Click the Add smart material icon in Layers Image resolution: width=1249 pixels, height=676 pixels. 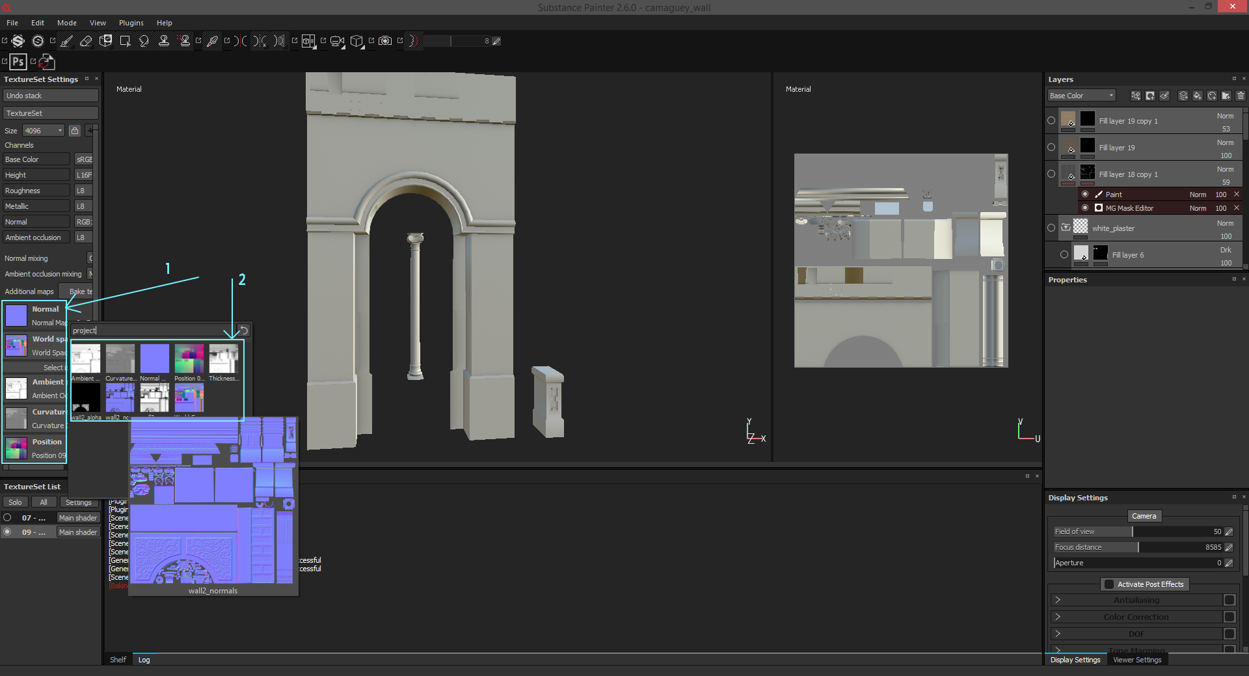(x=1211, y=96)
